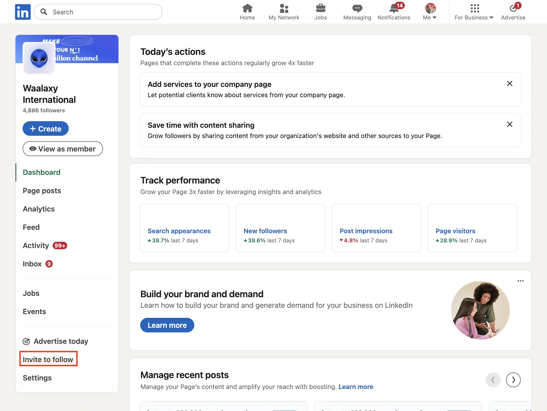Dismiss the Add services action card
This screenshot has width=547, height=411.
[x=510, y=83]
